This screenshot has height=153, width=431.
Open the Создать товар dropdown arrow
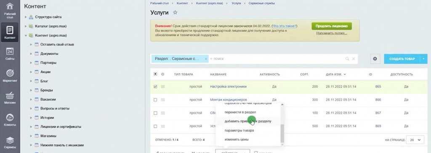coord(423,59)
